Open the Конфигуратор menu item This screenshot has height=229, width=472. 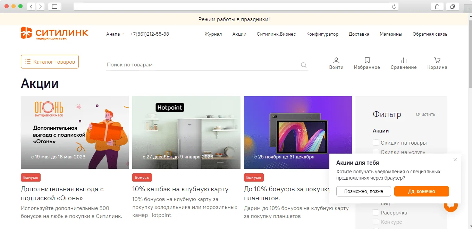[322, 34]
